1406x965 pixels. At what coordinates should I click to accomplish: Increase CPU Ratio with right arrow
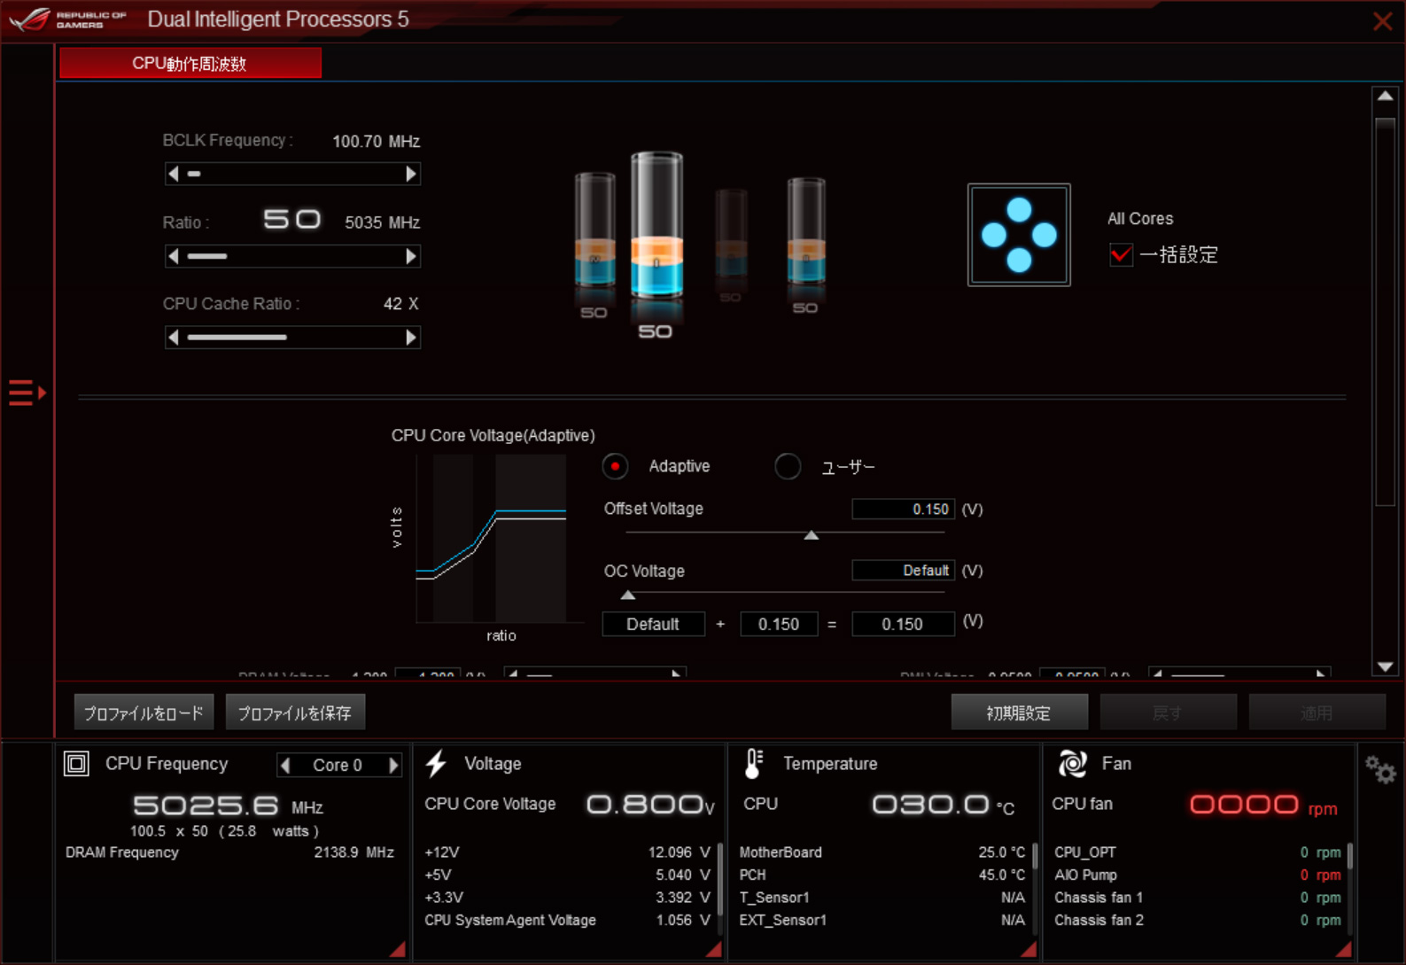point(410,256)
